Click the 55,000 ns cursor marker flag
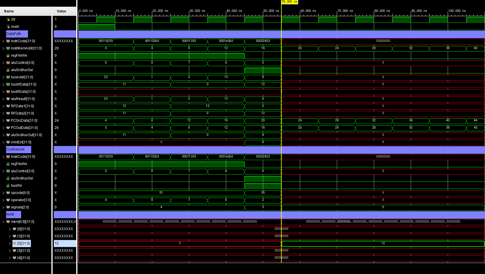 [289, 2]
